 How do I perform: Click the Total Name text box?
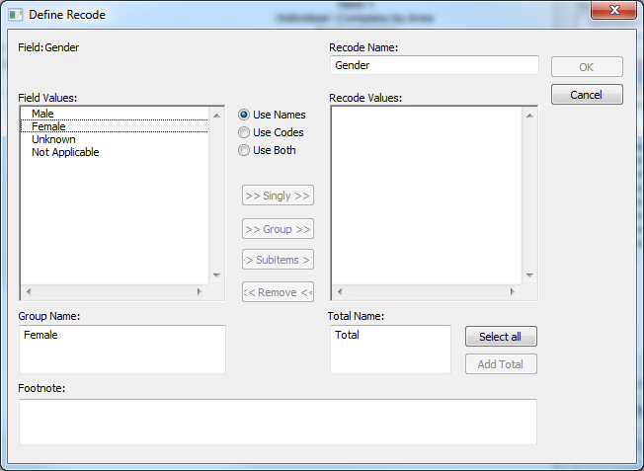pos(389,350)
